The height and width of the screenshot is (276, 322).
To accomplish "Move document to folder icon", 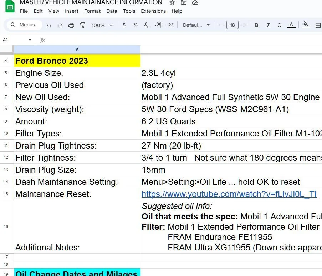I will tap(184, 2).
